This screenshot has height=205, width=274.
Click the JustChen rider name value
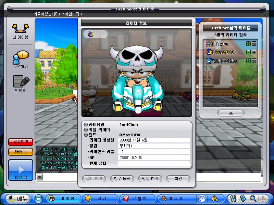pyautogui.click(x=129, y=125)
